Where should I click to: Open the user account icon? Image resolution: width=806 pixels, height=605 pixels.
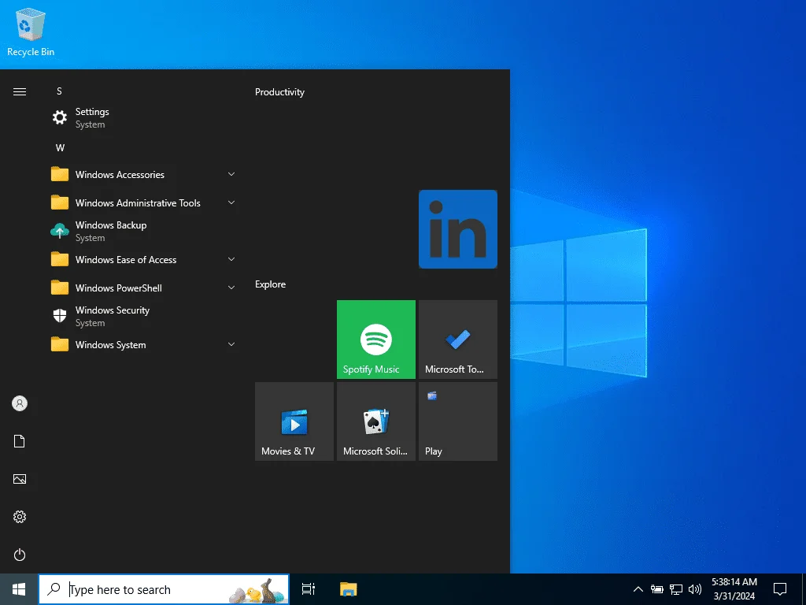pos(20,403)
